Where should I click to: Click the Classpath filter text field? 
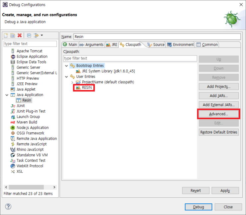(130, 58)
